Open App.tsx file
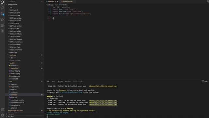This screenshot has height=118, width=209. click(x=14, y=89)
